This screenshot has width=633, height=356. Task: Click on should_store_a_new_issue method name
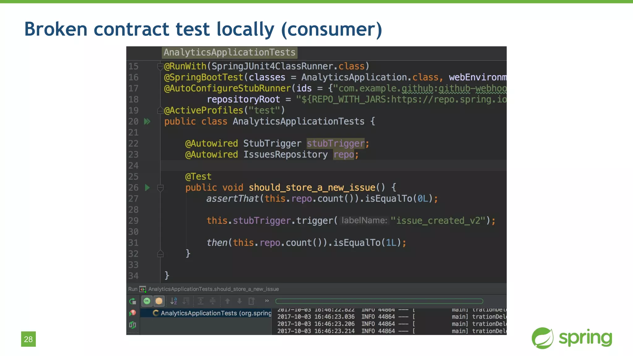pos(312,188)
